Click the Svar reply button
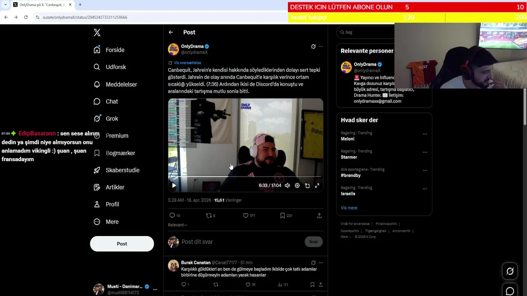Screen dimensions: 527x296 [314, 242]
